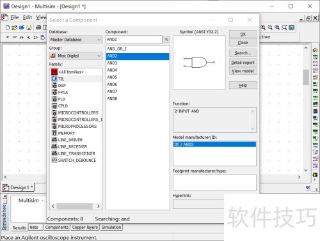
Task: Select AND_OR_I in component list
Action: pyautogui.click(x=138, y=49)
